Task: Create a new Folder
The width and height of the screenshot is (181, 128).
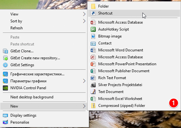Action: click(x=134, y=6)
